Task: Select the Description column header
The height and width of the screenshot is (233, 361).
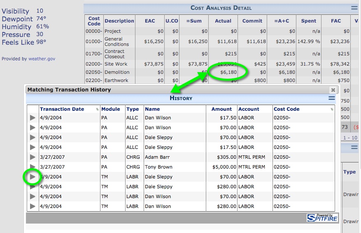Action: (x=119, y=21)
